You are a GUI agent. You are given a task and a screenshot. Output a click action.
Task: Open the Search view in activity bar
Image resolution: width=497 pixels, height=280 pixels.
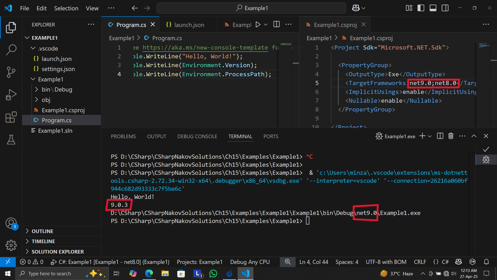point(11,50)
